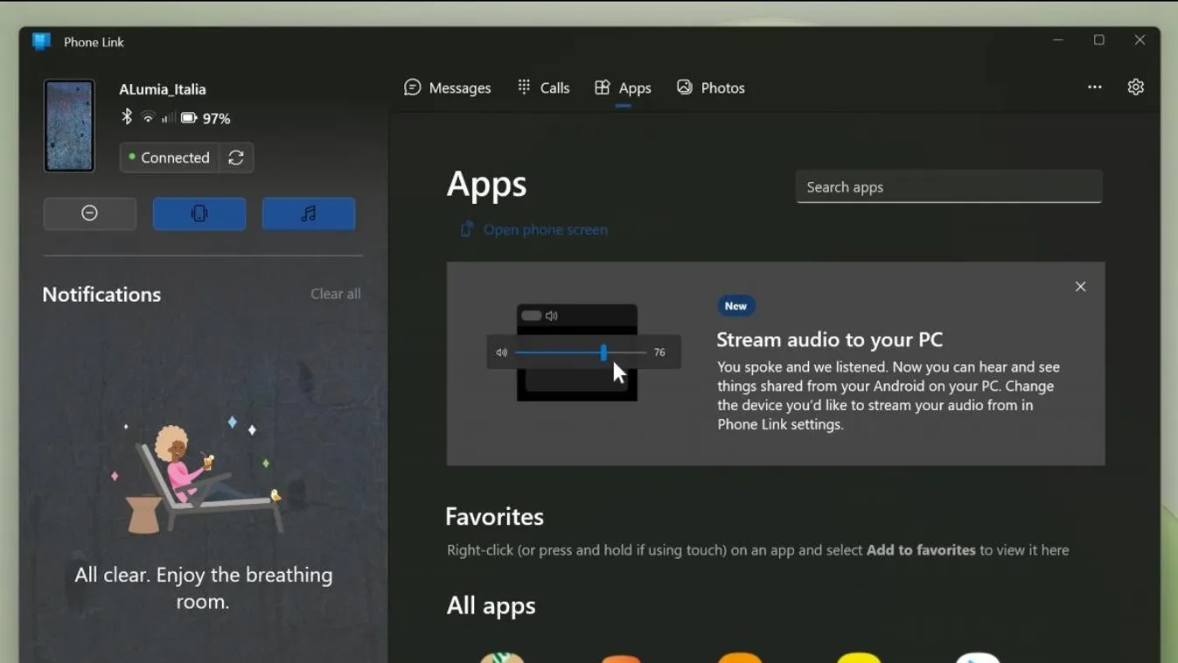1178x663 pixels.
Task: Switch to the Calls tab
Action: 543,87
